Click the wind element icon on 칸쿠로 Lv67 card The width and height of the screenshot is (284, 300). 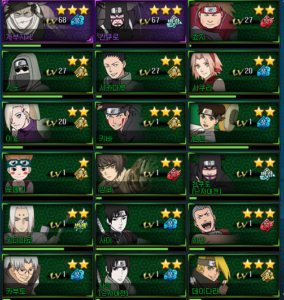174,21
